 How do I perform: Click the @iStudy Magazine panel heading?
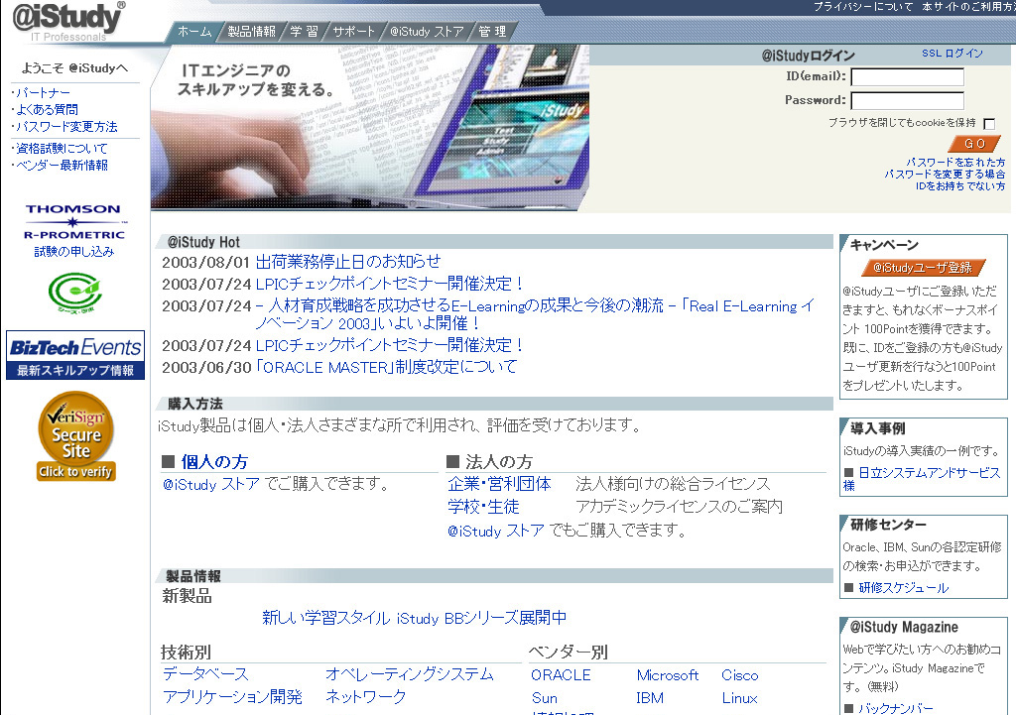pyautogui.click(x=904, y=627)
